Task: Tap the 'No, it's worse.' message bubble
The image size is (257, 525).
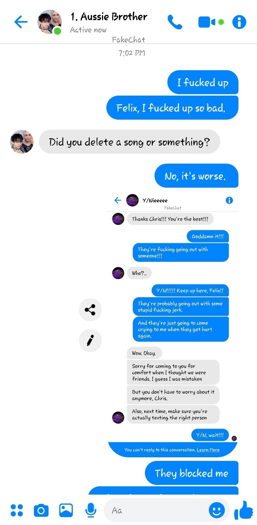Action: click(x=196, y=176)
